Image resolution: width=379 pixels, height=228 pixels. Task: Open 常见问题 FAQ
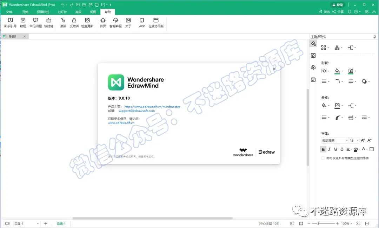(x=35, y=23)
